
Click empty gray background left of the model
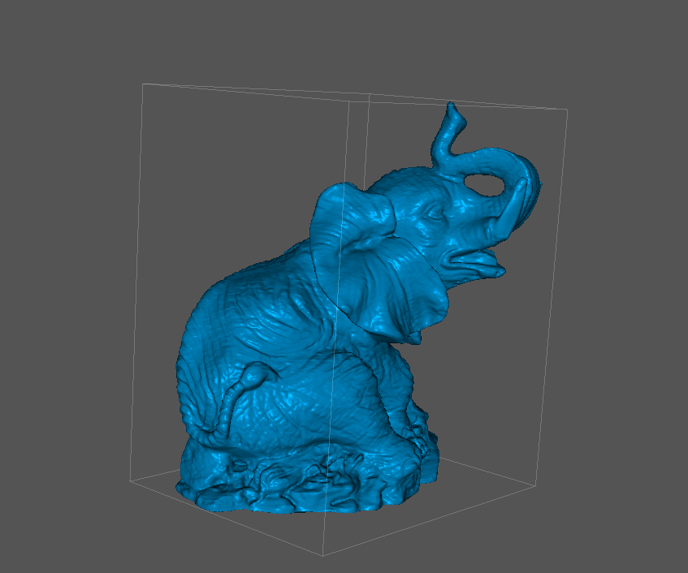[x=65, y=284]
